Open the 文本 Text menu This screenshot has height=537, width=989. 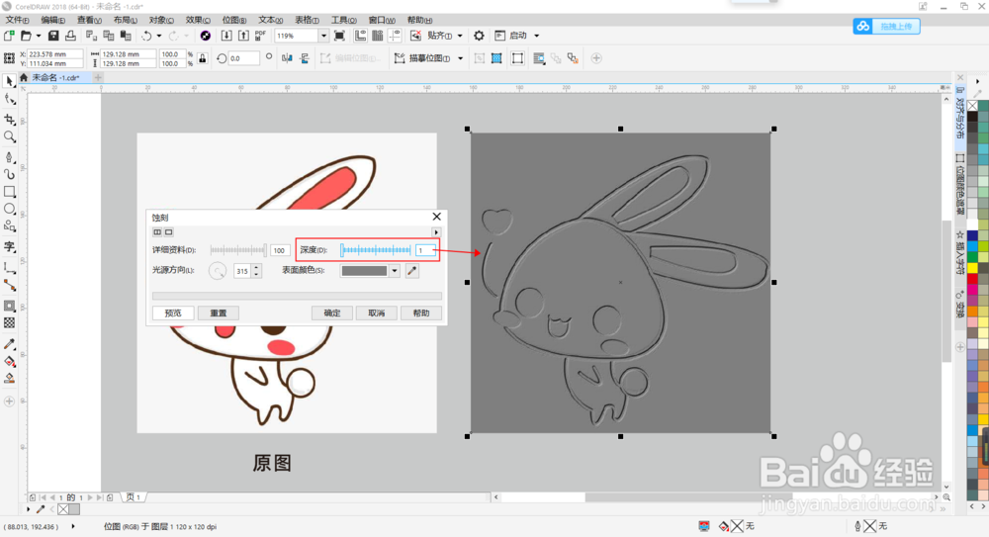click(x=271, y=20)
